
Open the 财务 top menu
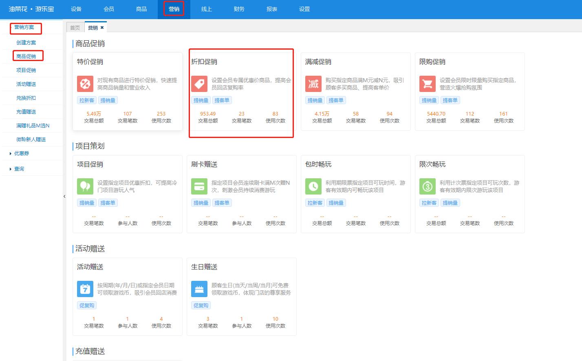point(239,9)
